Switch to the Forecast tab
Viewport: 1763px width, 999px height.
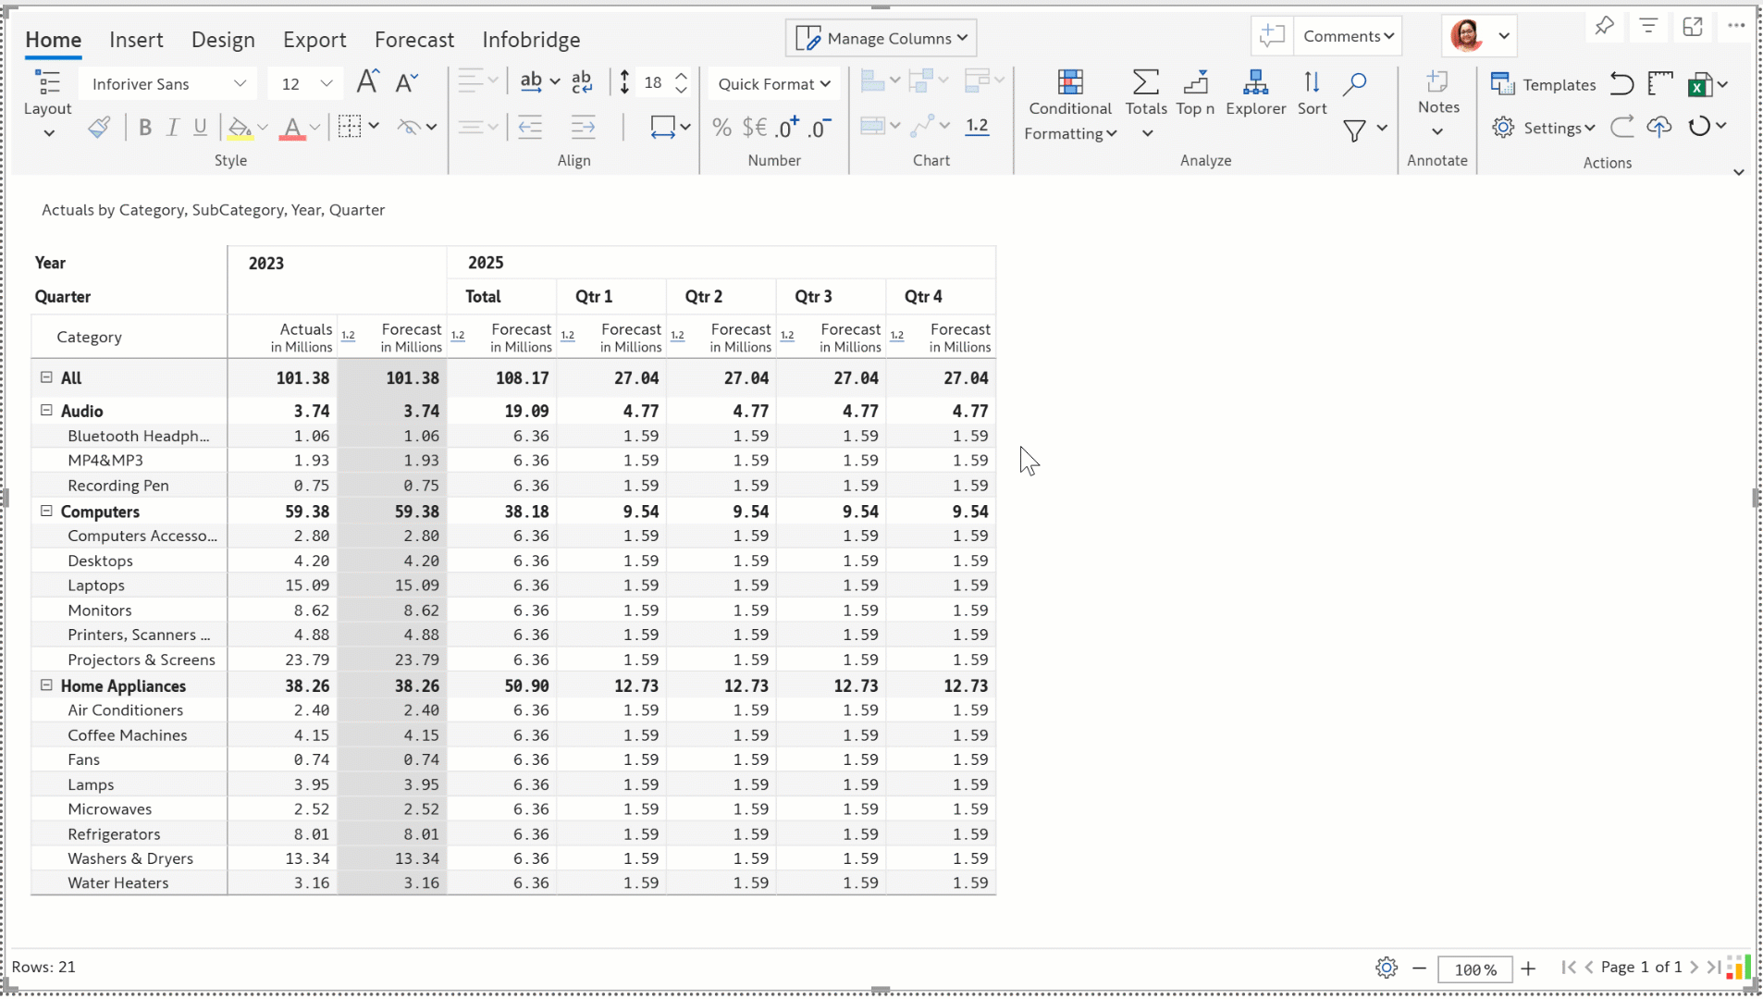(x=413, y=40)
